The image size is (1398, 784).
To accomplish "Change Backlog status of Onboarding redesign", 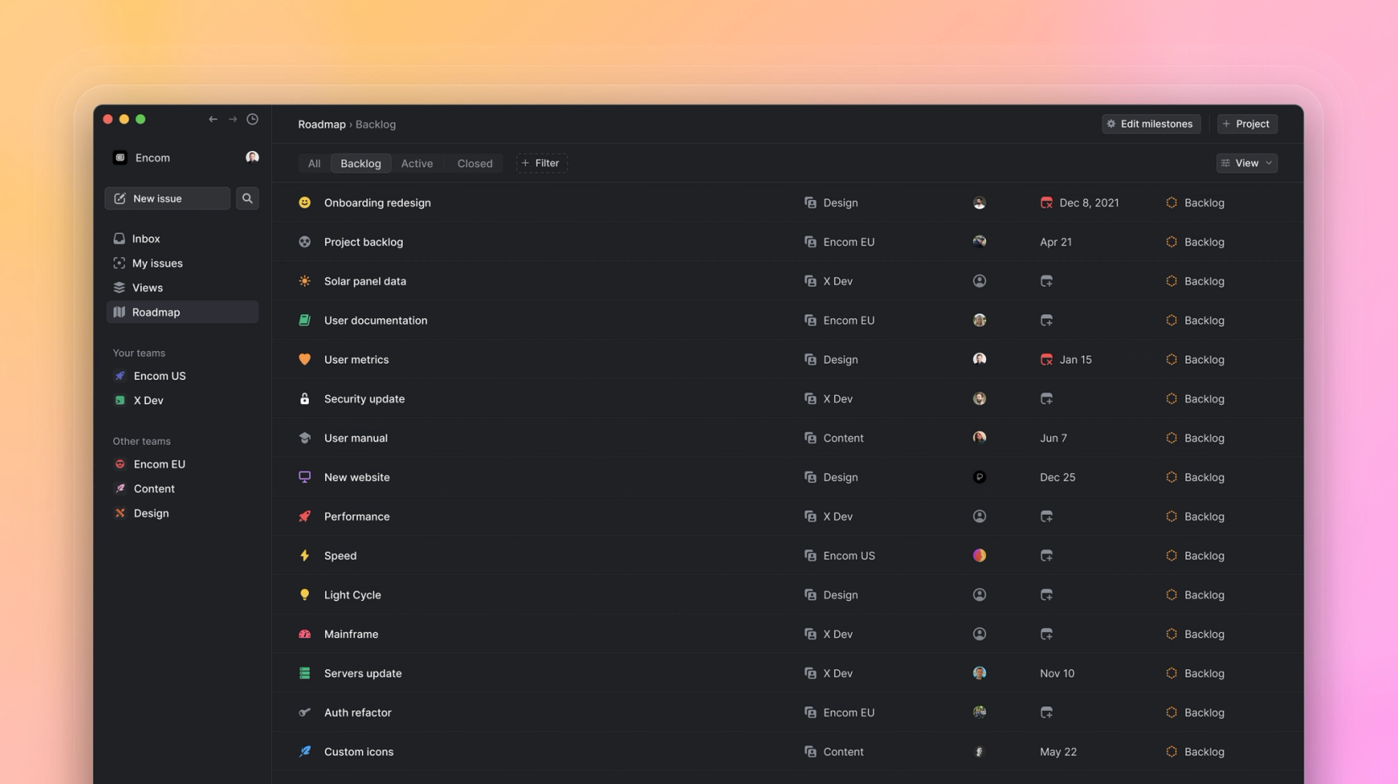I will [x=1195, y=203].
